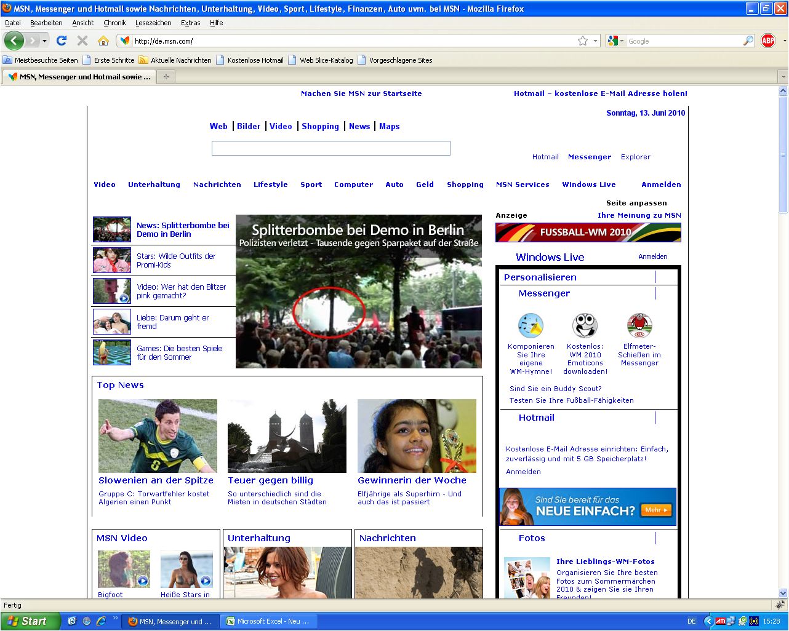Click the Bigfoot video thumbnail

click(124, 569)
